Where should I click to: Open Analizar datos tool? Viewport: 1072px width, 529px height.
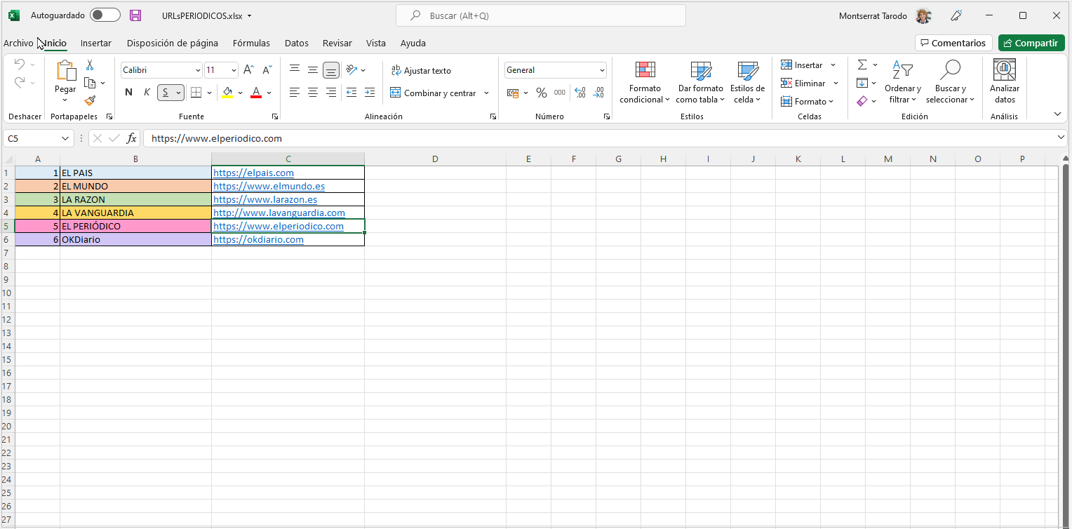[1004, 82]
